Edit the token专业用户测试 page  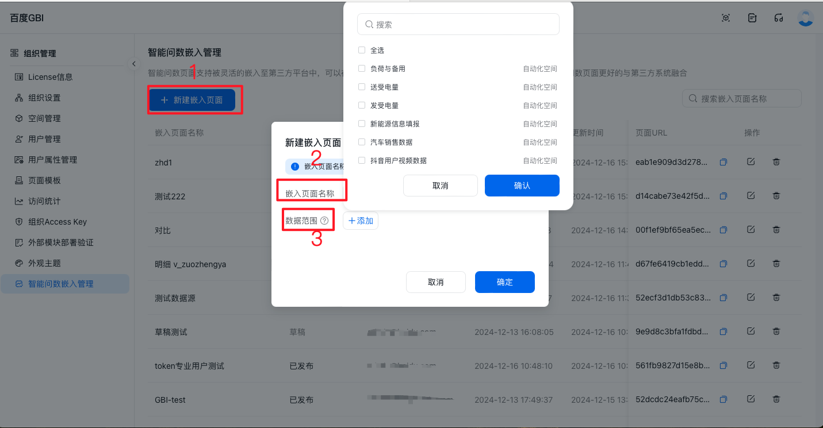[x=751, y=365]
